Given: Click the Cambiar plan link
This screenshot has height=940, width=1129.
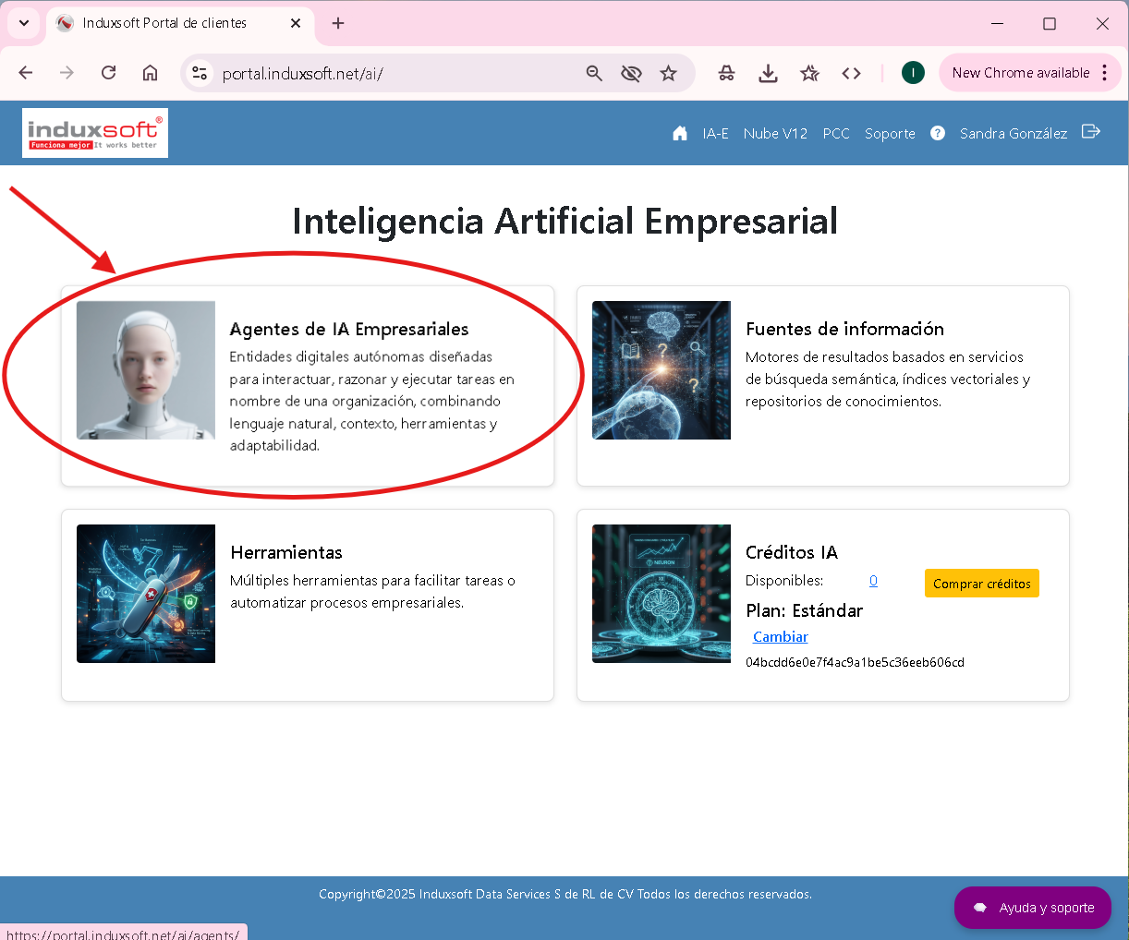Looking at the screenshot, I should (781, 637).
